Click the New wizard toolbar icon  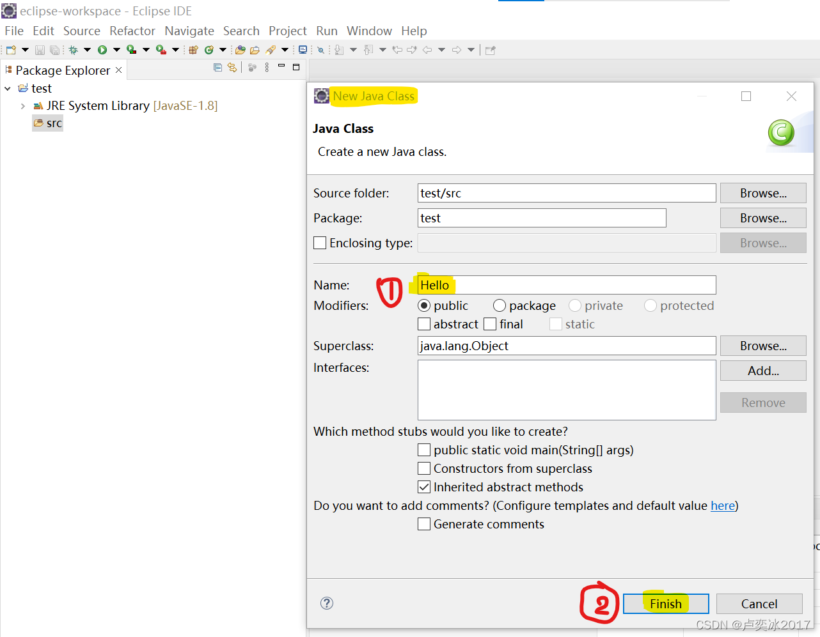coord(11,50)
